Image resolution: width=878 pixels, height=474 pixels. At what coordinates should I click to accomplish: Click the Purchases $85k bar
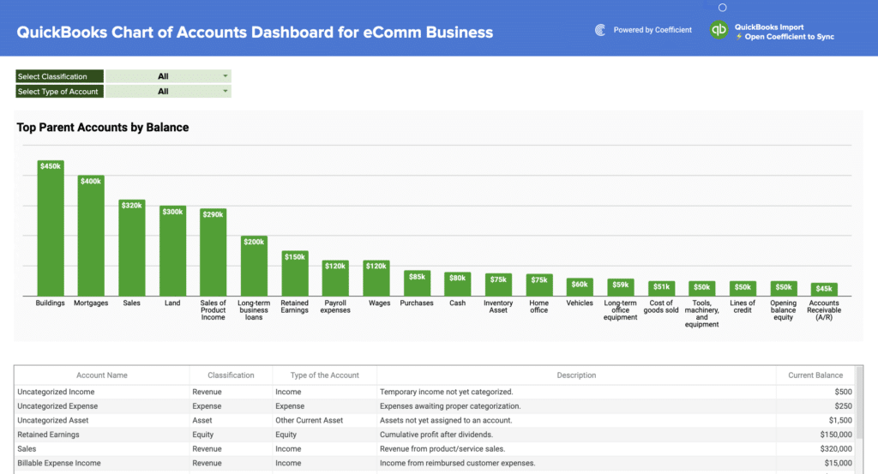click(417, 283)
